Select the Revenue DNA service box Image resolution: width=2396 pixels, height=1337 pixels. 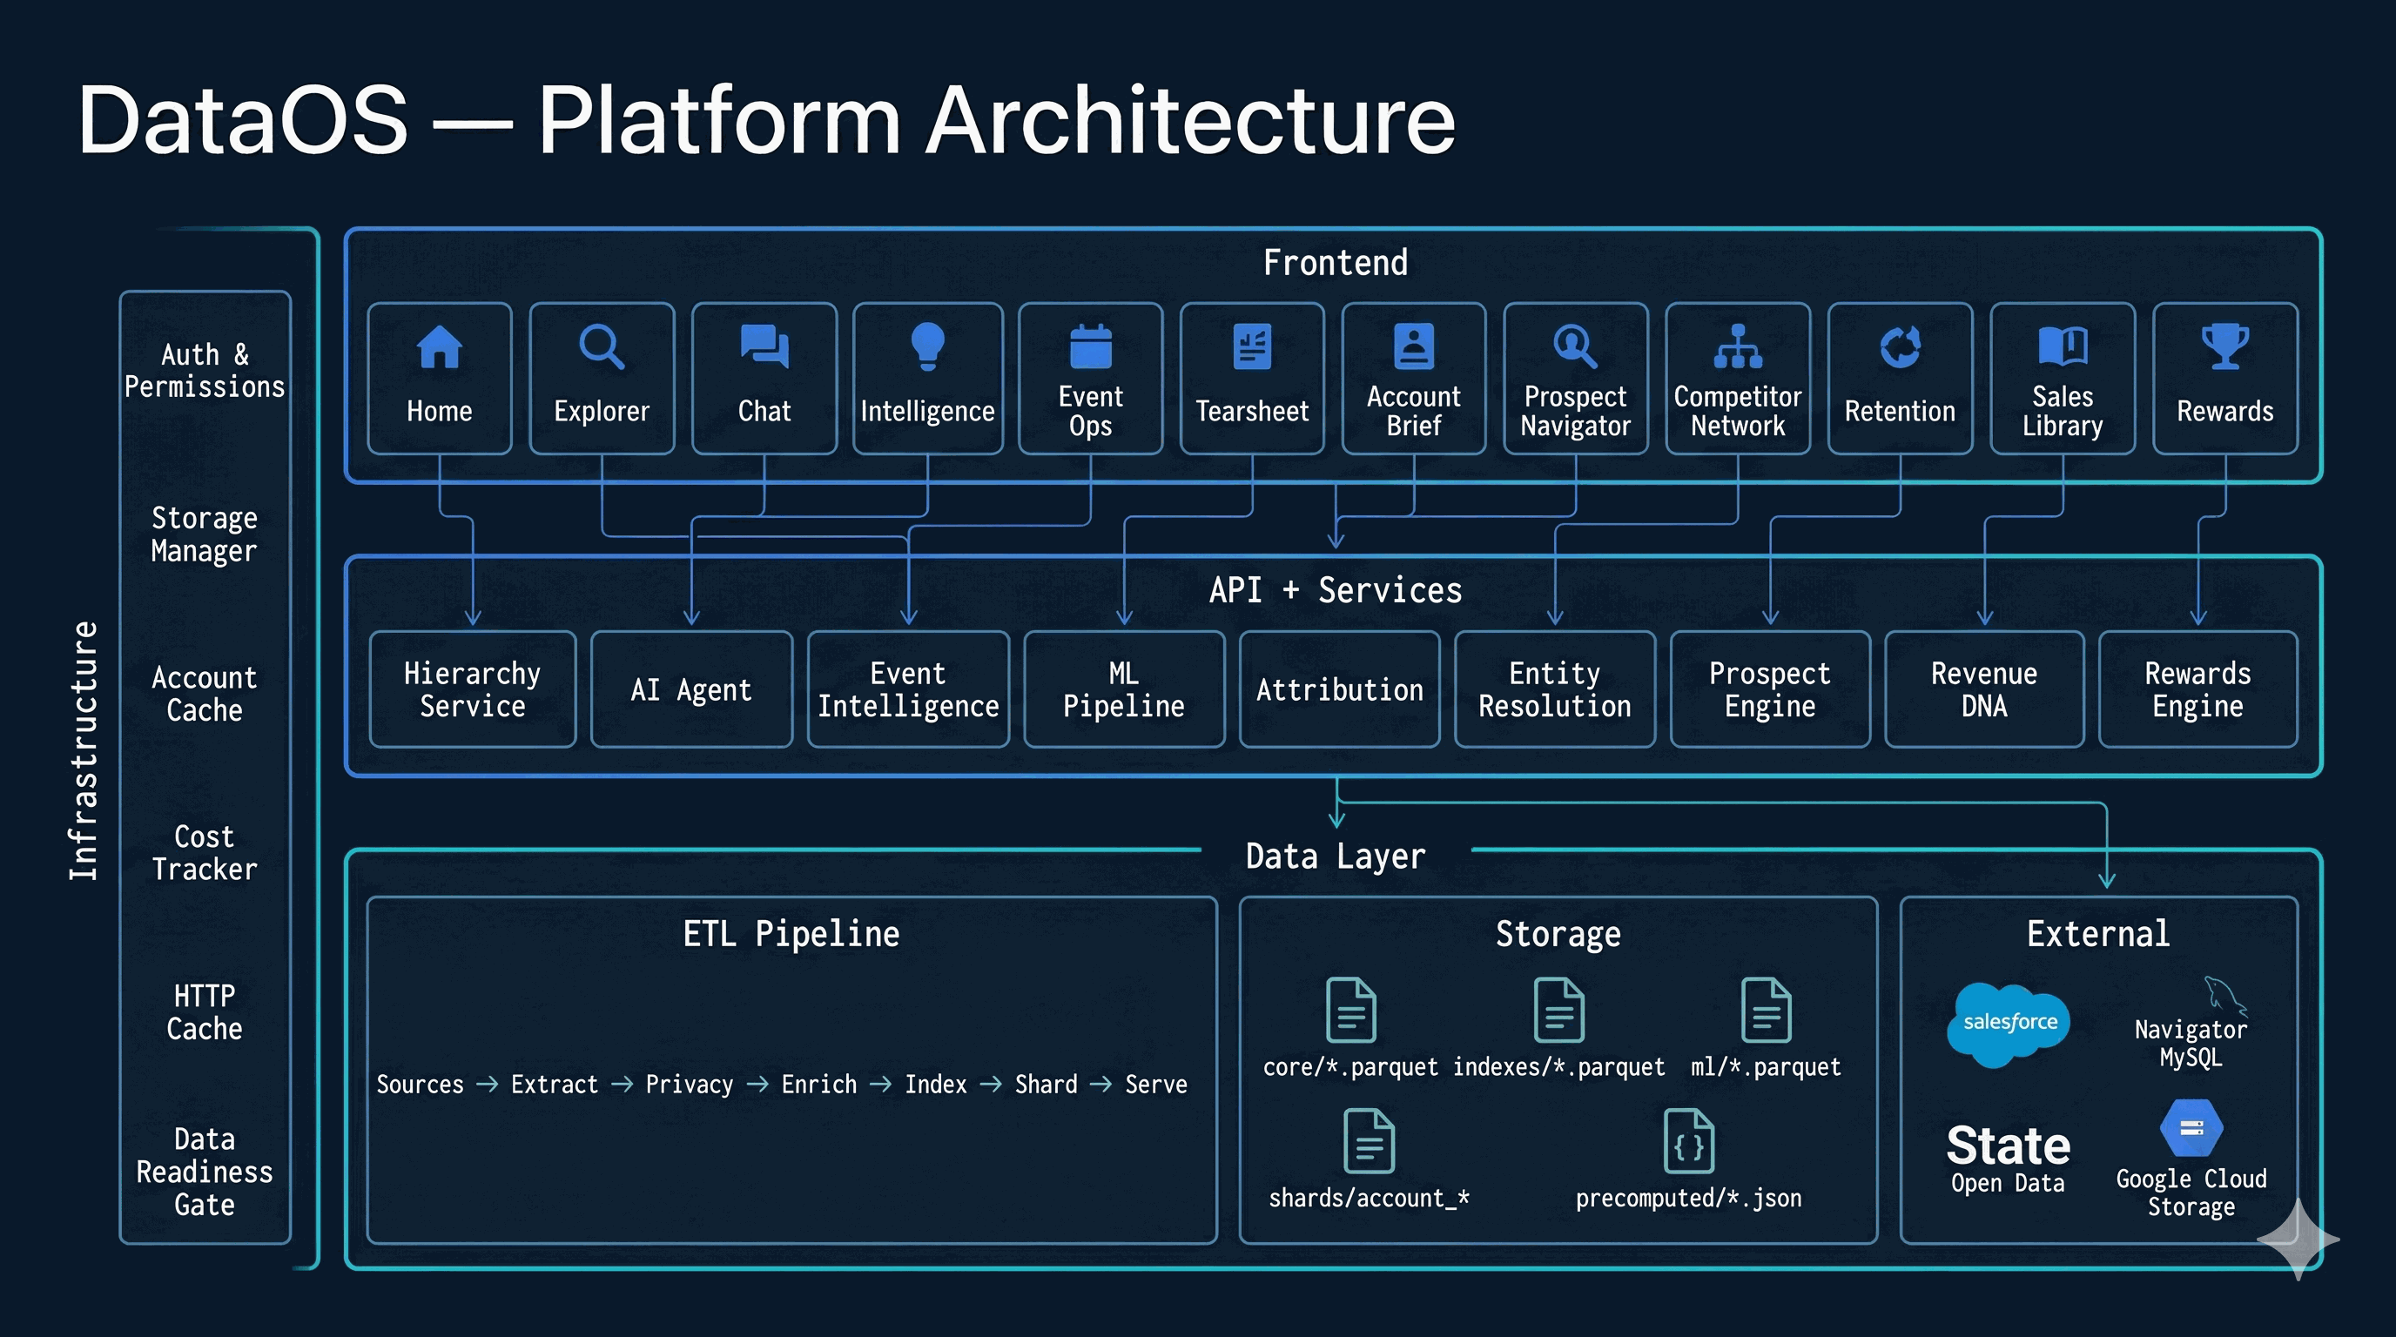point(1984,689)
